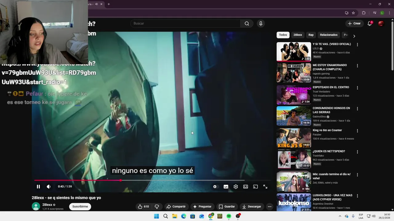Open the Chrome three-dot menu

tap(389, 13)
